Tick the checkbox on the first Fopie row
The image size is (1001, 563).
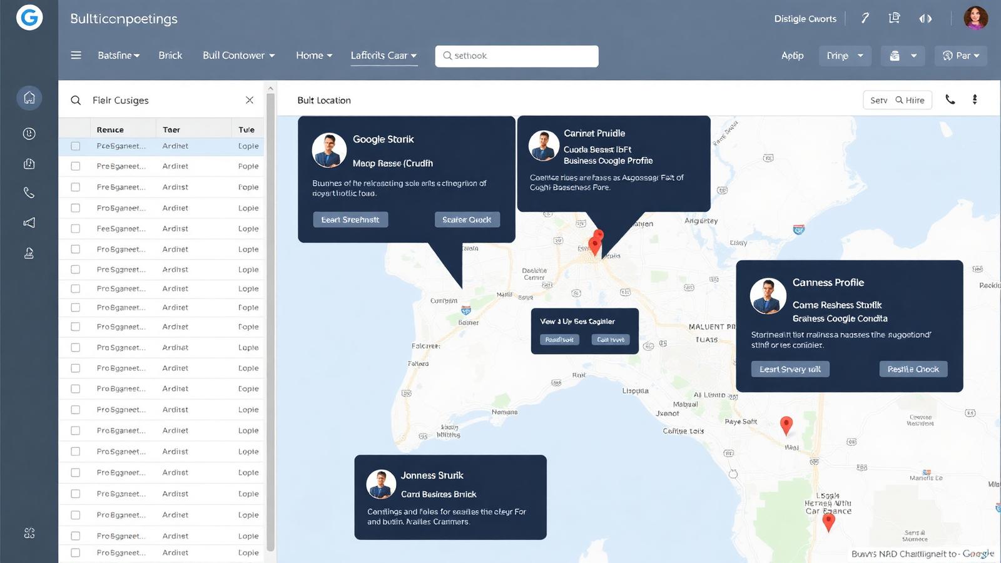pyautogui.click(x=76, y=187)
